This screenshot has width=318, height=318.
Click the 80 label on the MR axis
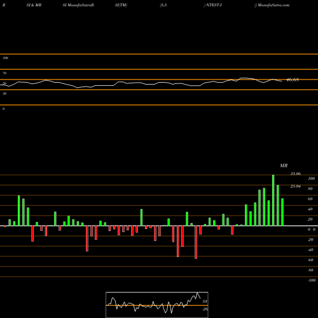310,189
